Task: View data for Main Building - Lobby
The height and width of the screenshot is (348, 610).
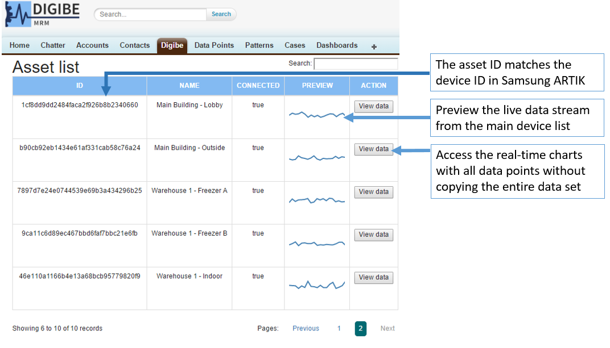Action: tap(374, 106)
